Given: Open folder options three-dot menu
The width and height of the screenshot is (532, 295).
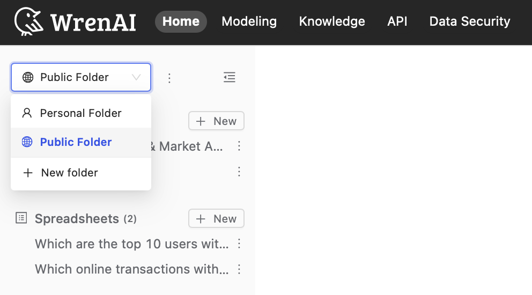Looking at the screenshot, I should (169, 78).
